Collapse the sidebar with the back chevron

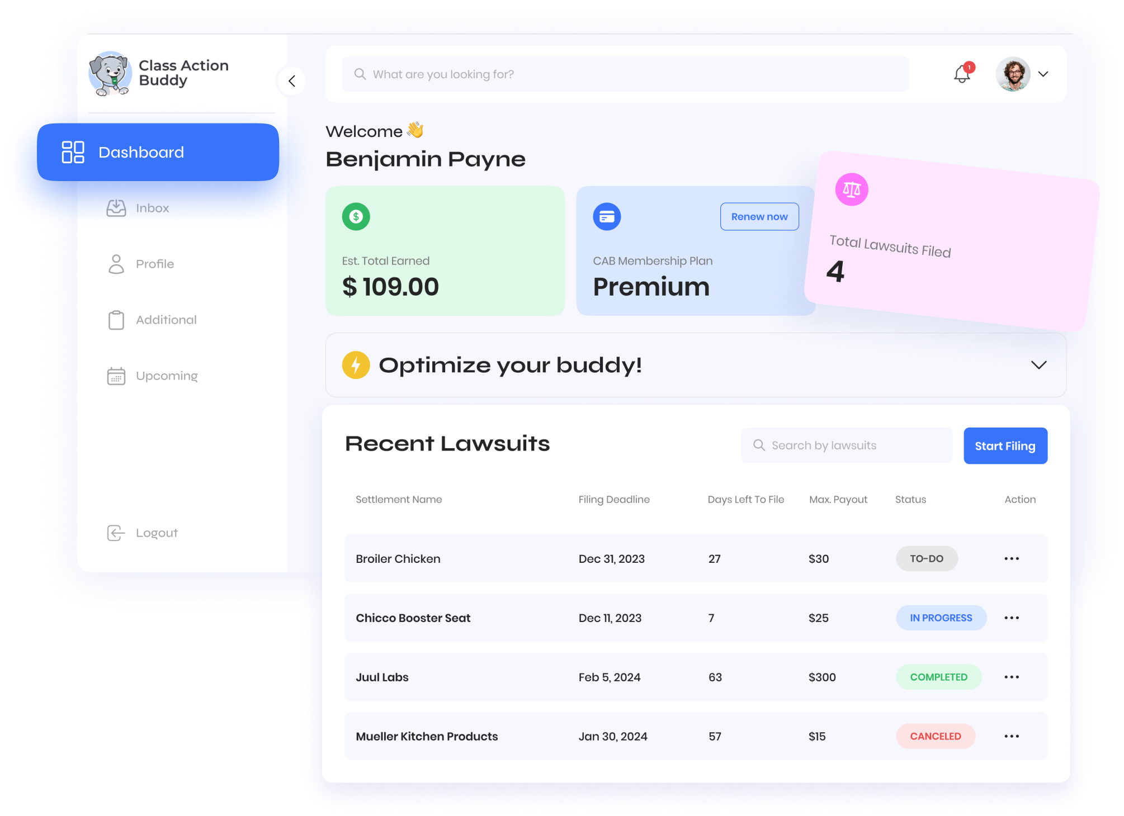click(x=291, y=81)
